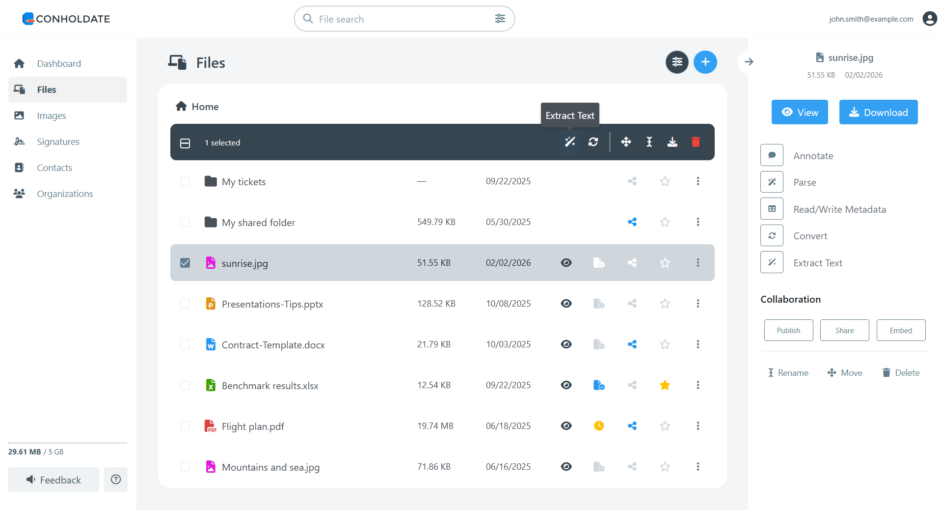The width and height of the screenshot is (941, 510).
Task: Click share icon for Contract-Template.docx
Action: click(632, 344)
